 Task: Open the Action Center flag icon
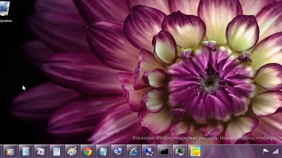point(265,151)
